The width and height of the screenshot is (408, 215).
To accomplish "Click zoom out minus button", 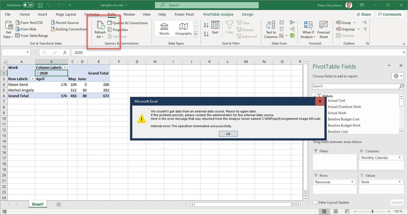I will 355,211.
